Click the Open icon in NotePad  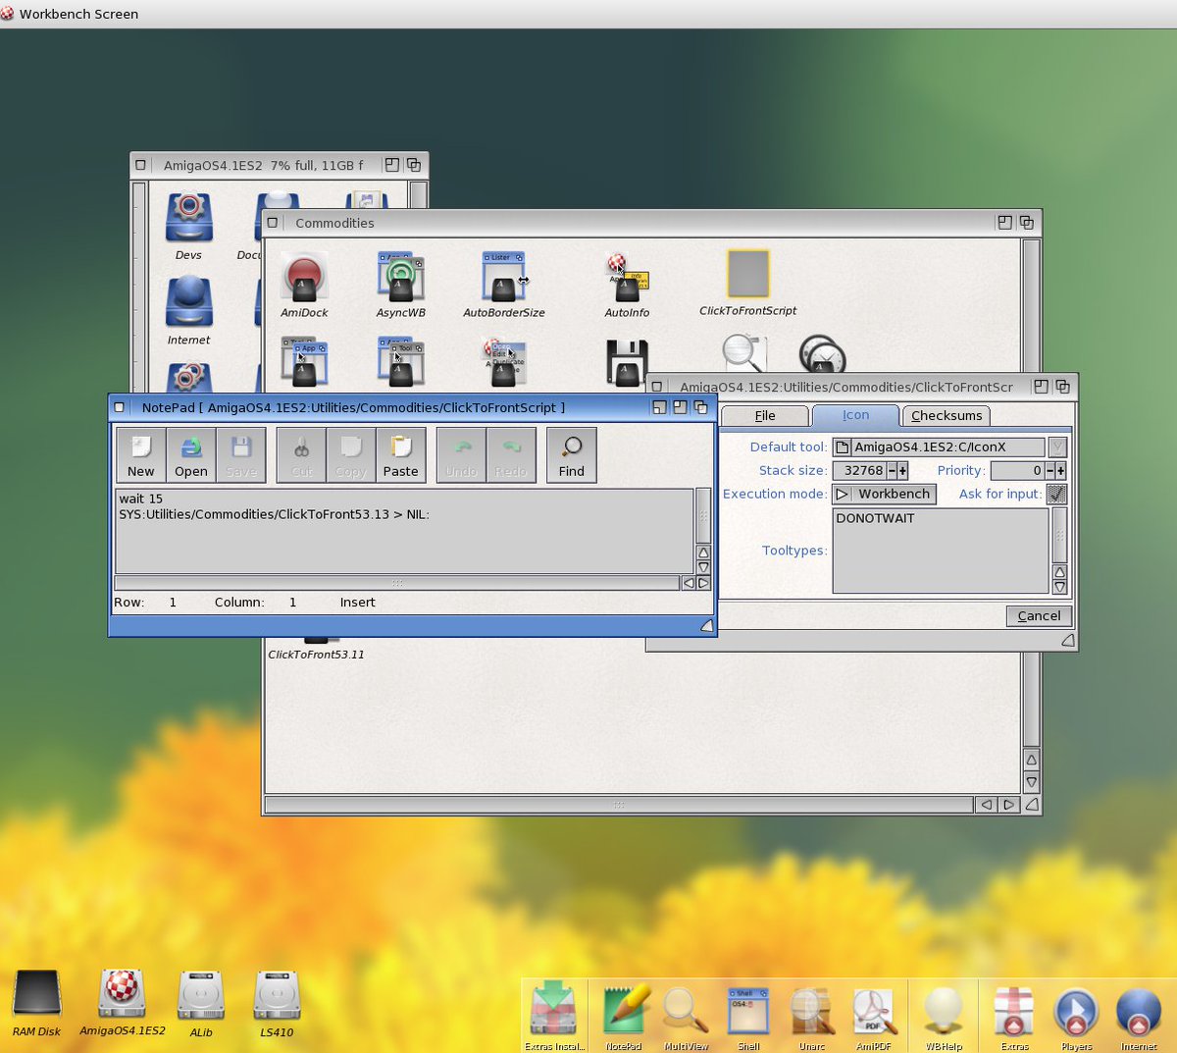[191, 455]
